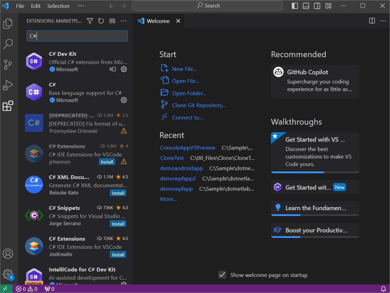Click the sync-ignored icon for C# Dev Kit
The image size is (390, 293).
click(113, 69)
